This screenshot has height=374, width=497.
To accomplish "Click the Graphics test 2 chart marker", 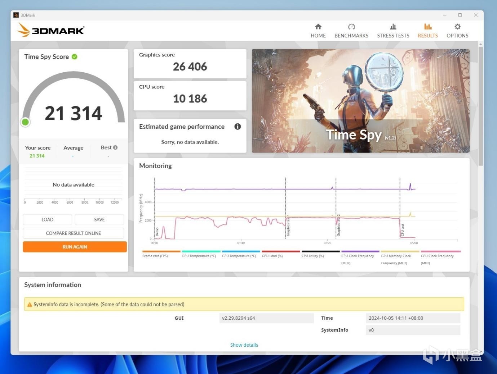I will click(338, 225).
